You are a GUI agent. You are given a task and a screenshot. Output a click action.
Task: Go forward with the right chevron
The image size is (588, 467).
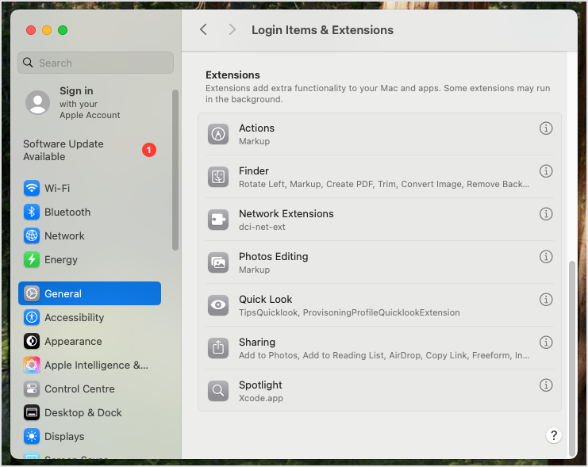pyautogui.click(x=233, y=29)
